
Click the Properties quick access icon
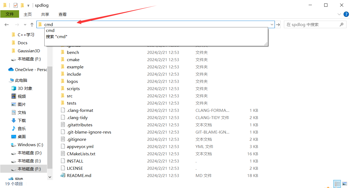(16, 5)
